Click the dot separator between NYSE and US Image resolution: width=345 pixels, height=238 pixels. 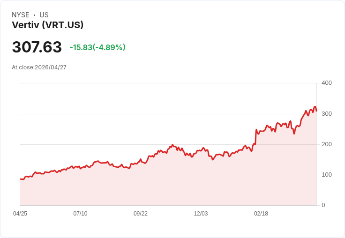pos(34,15)
